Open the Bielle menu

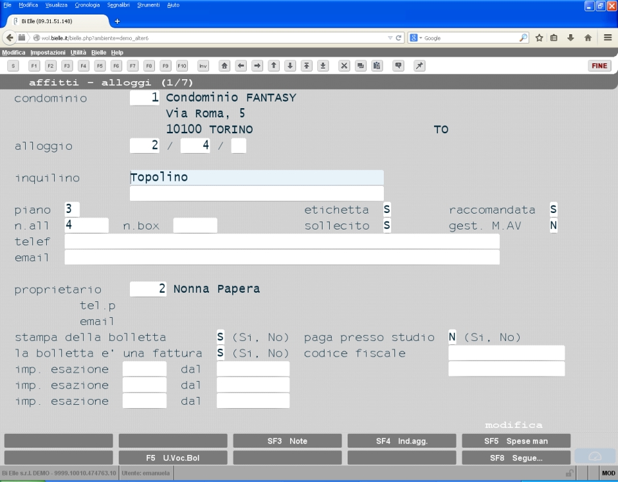coord(98,52)
